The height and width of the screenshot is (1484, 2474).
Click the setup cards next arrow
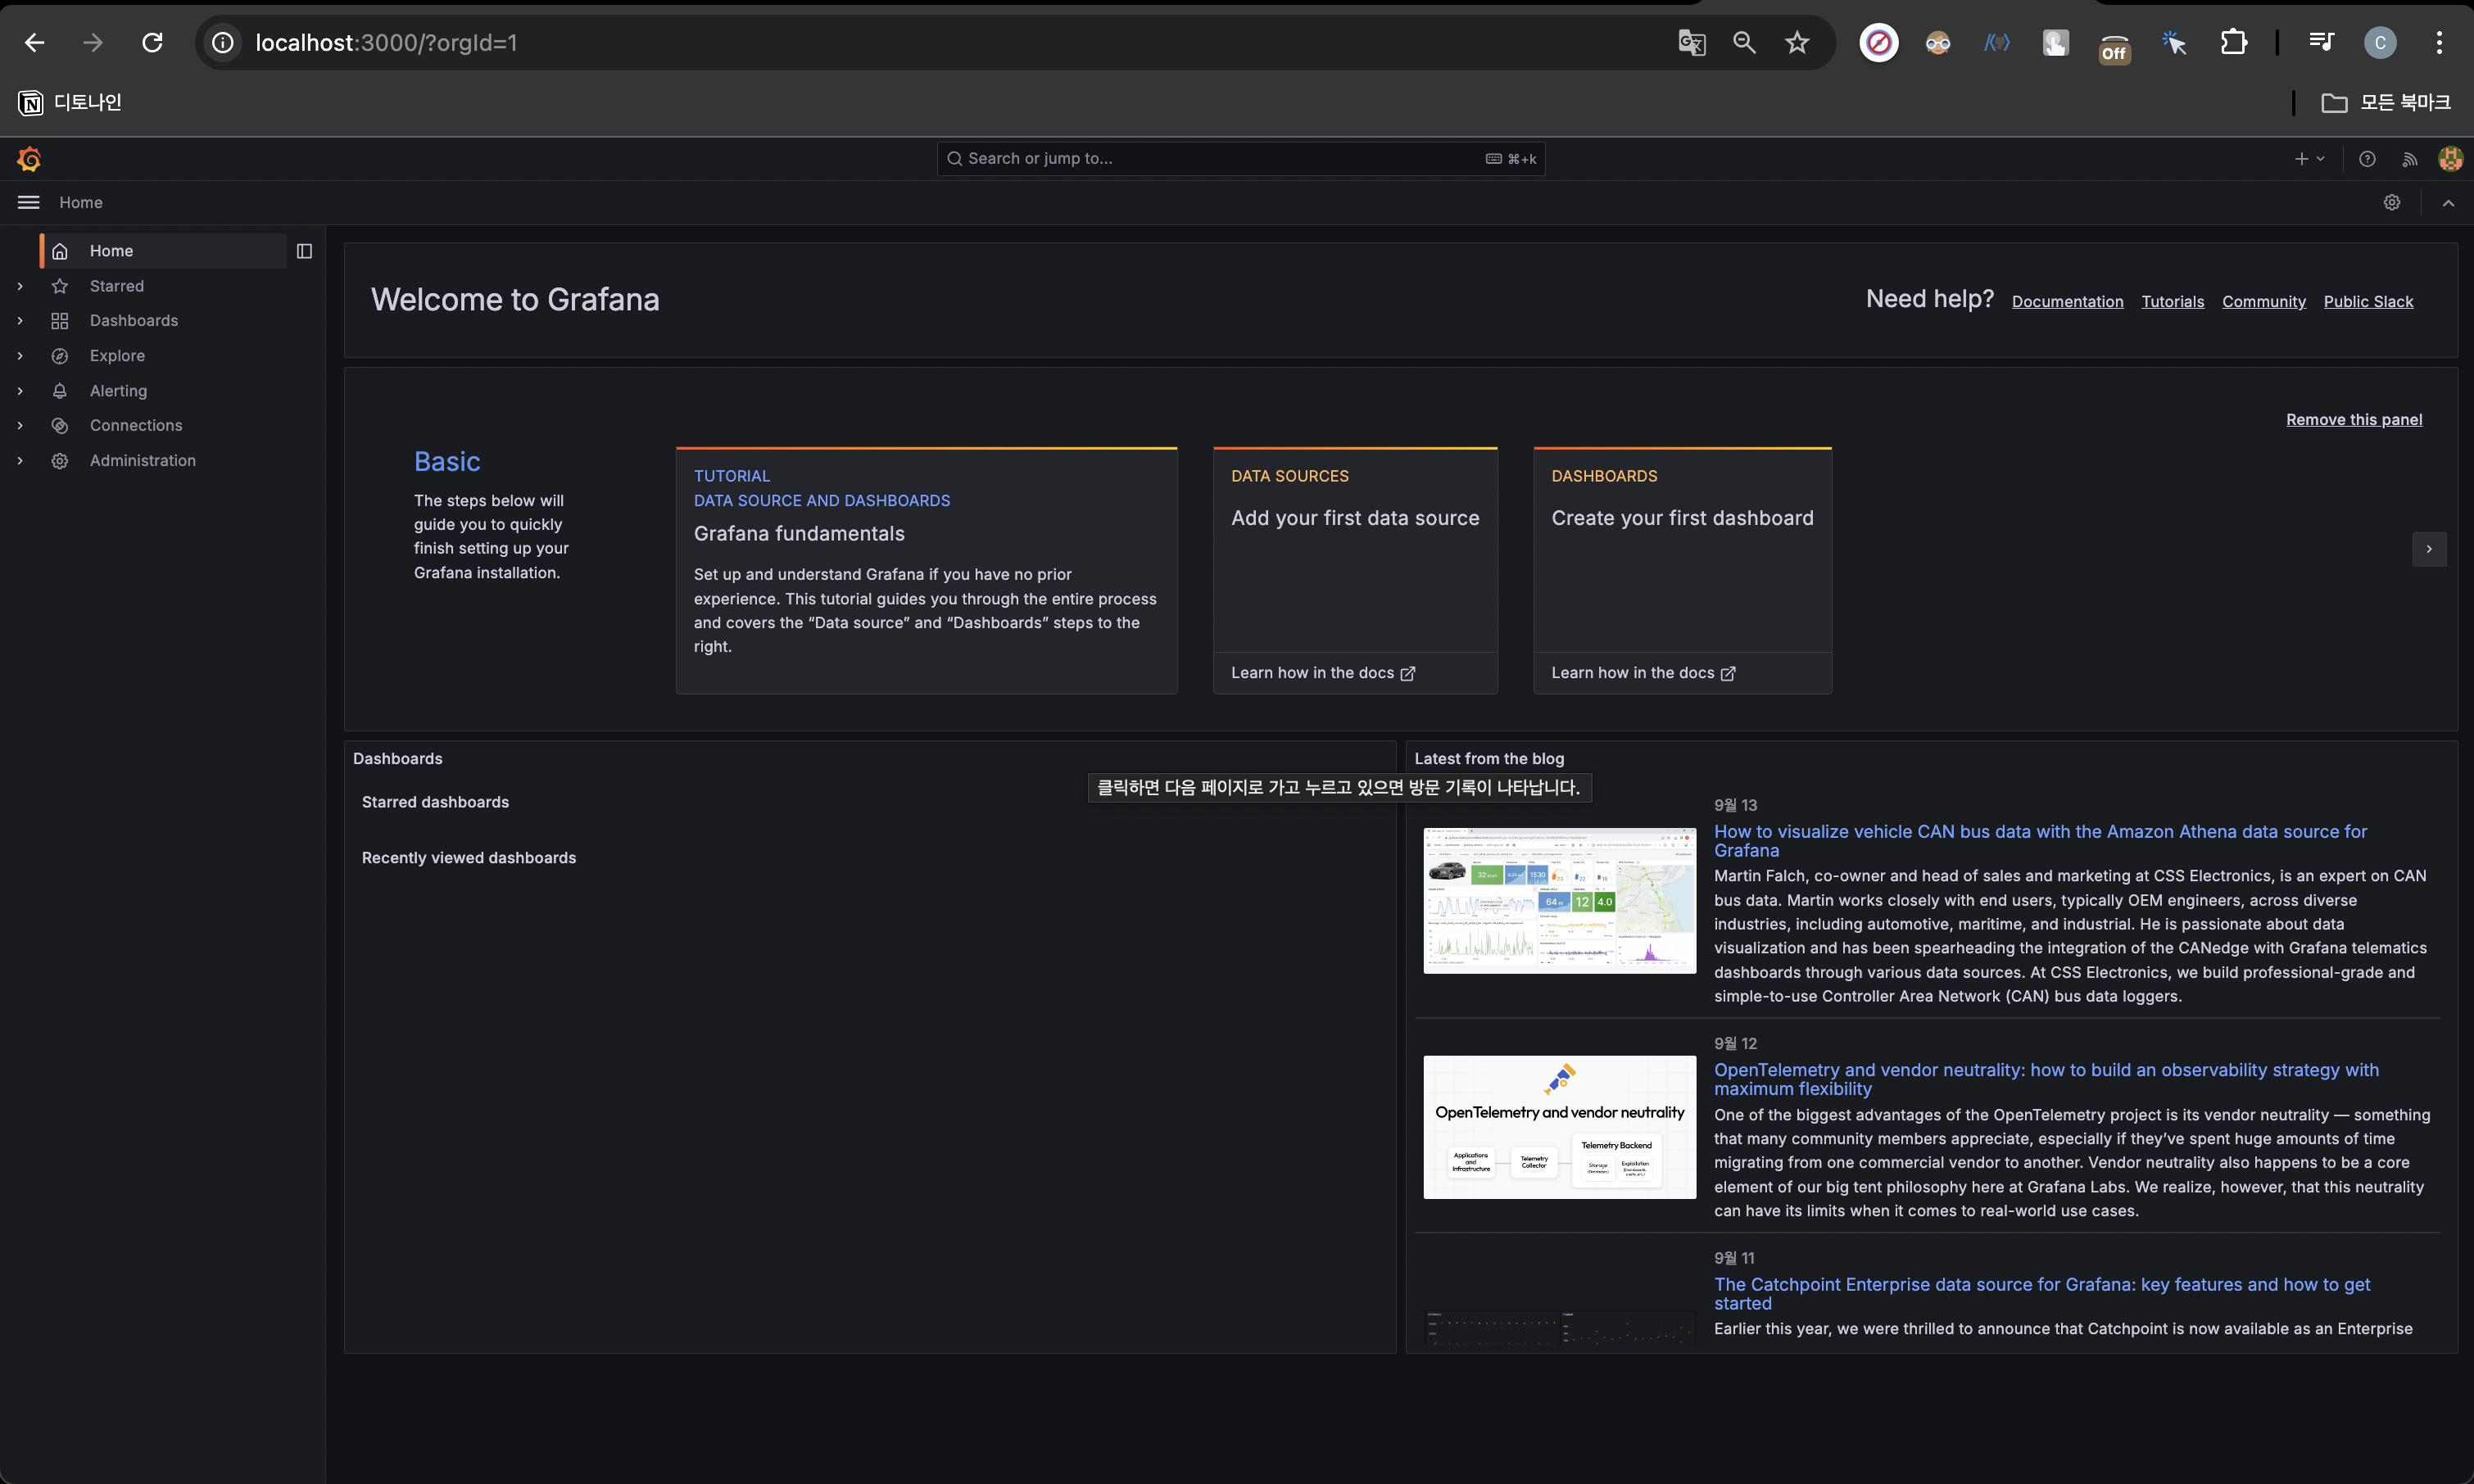click(2429, 549)
